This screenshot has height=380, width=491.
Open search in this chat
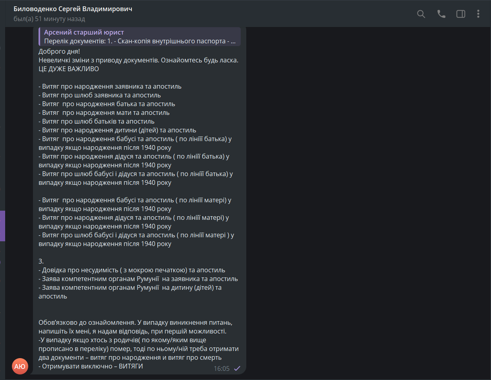coord(421,14)
